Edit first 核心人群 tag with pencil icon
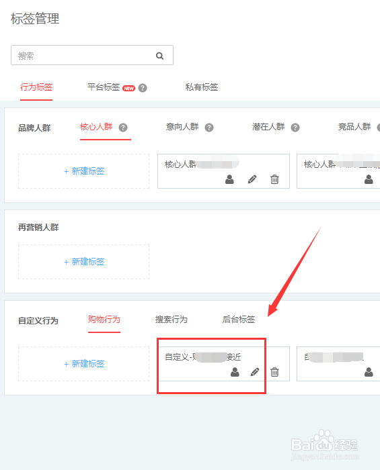Image resolution: width=380 pixels, height=470 pixels. point(252,179)
